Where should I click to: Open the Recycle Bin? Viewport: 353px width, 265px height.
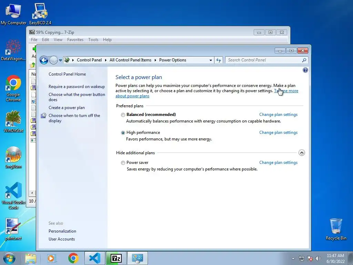tap(336, 229)
